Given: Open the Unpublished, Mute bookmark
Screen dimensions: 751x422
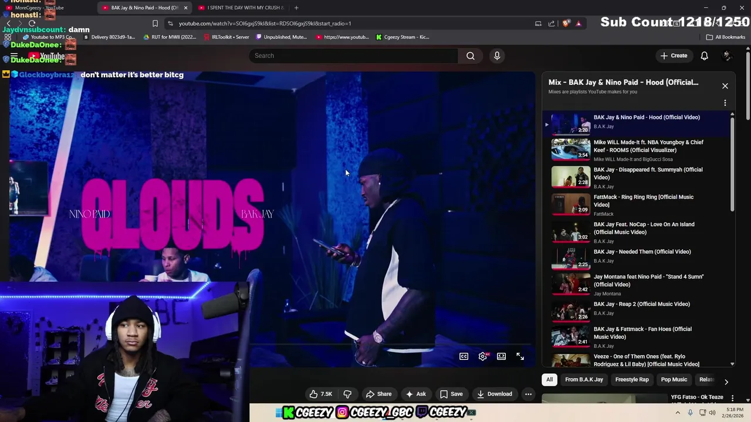Looking at the screenshot, I should click(x=282, y=37).
